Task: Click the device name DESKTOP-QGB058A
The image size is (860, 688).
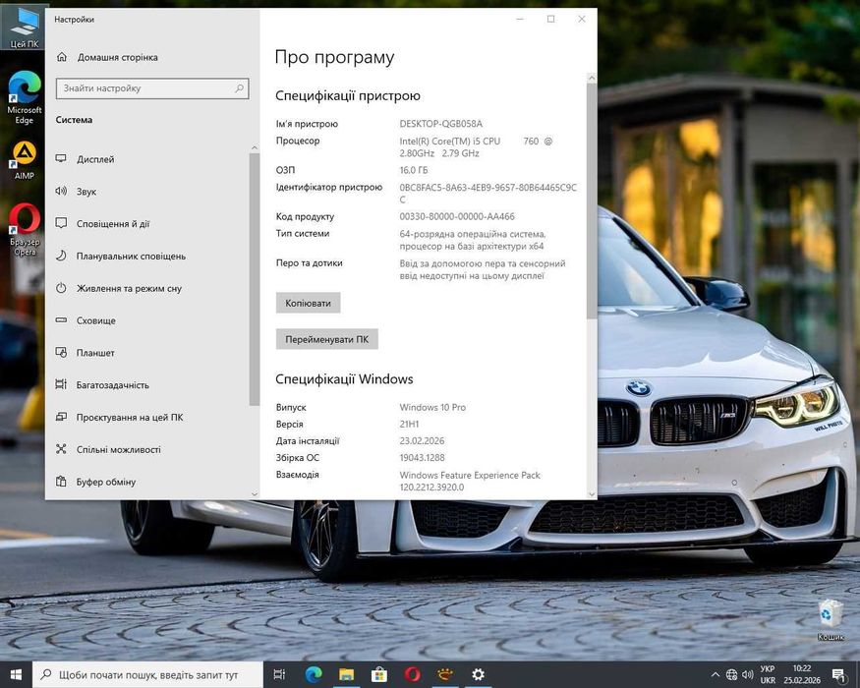Action: [441, 124]
